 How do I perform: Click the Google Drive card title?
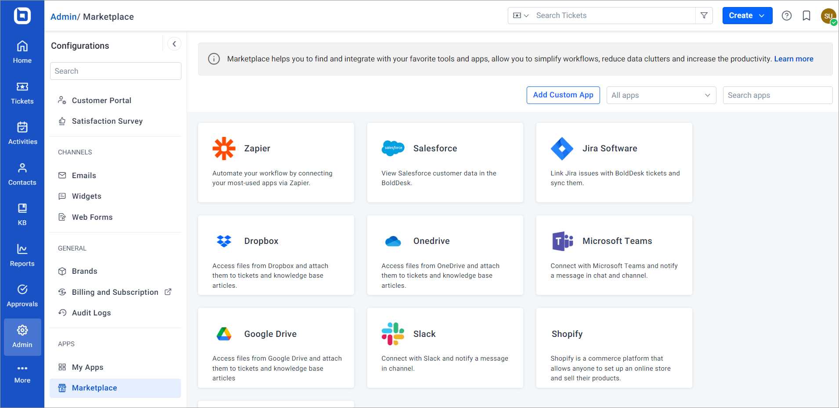tap(270, 334)
